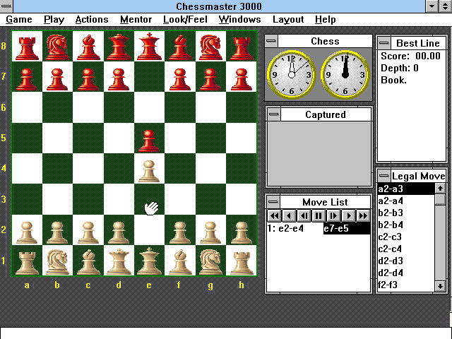
Task: Select the white rook on h1
Action: click(242, 262)
